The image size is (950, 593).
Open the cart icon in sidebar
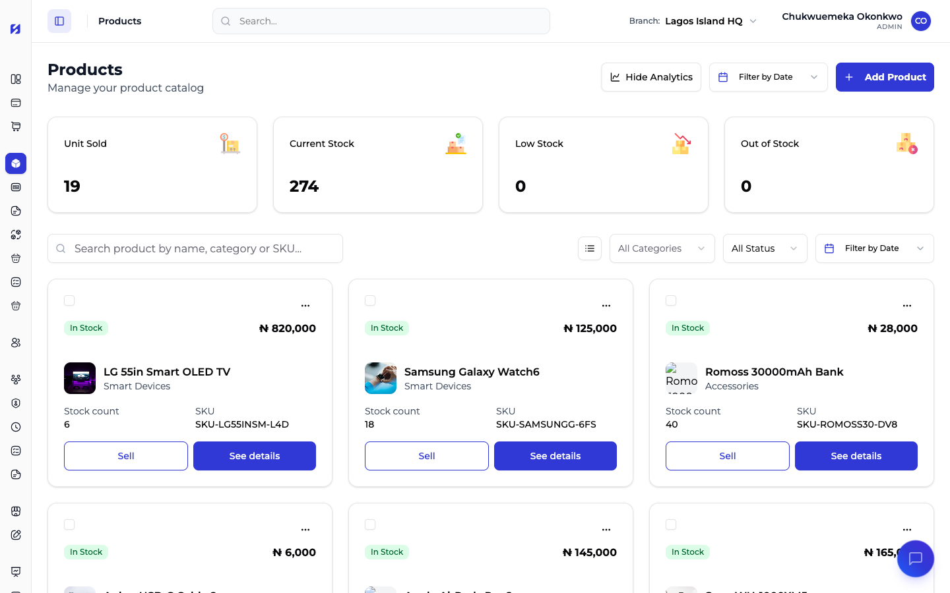(16, 127)
